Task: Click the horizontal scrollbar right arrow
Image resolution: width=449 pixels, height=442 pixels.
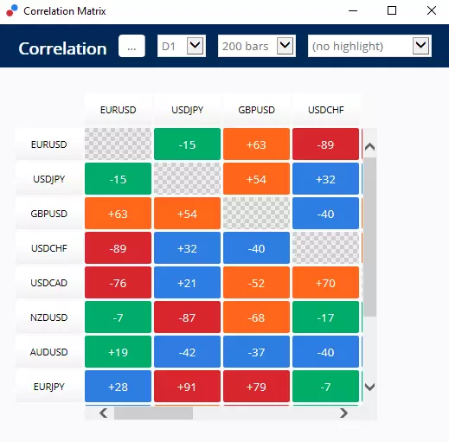Action: (x=343, y=413)
